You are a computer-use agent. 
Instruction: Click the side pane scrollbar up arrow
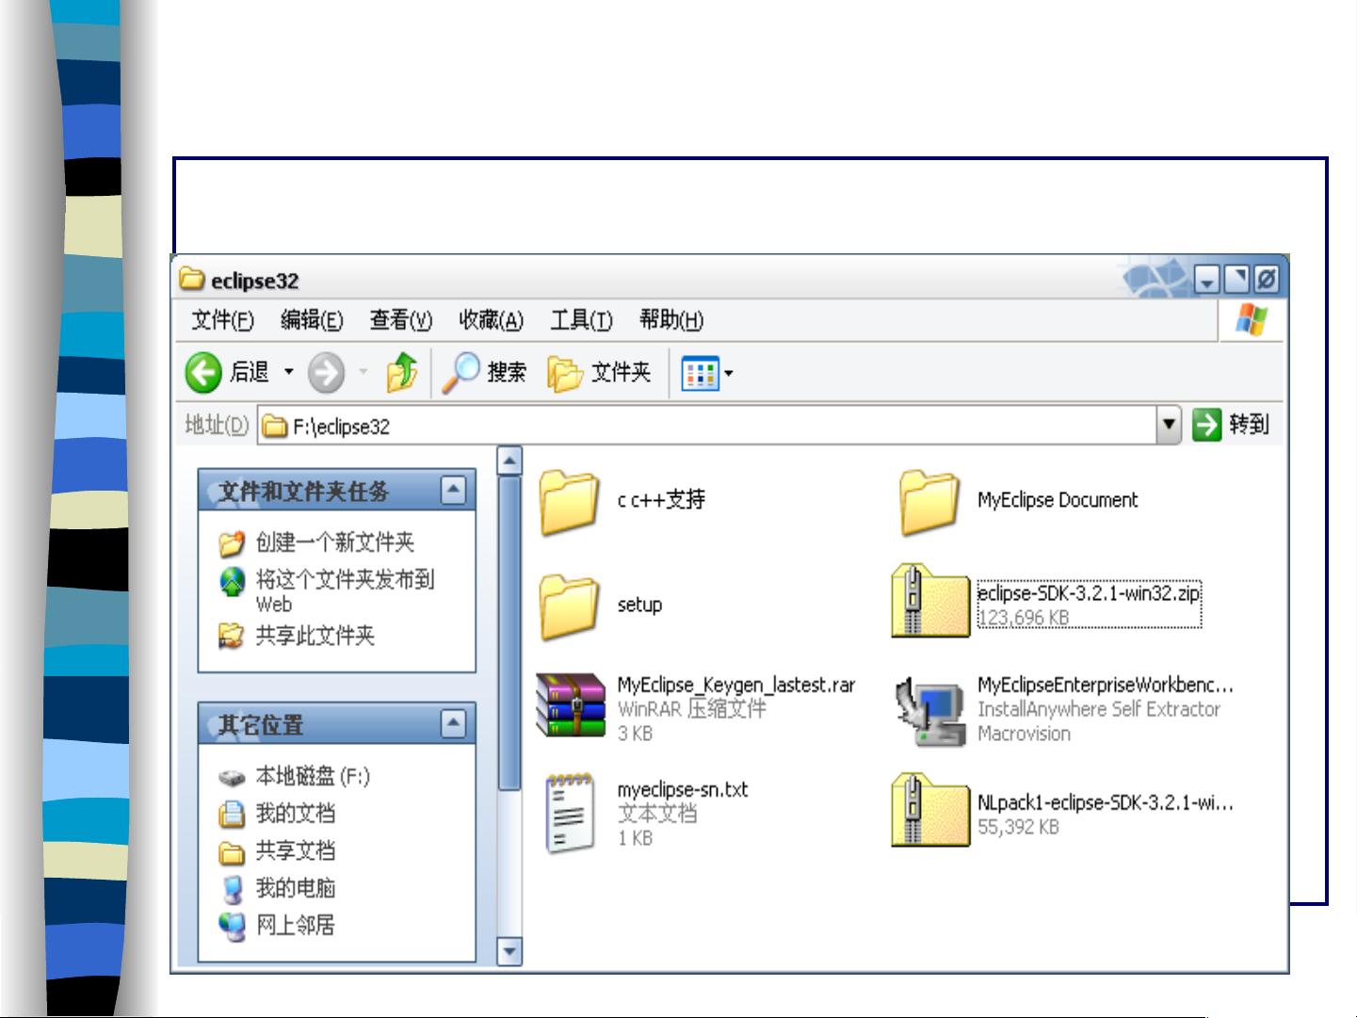509,461
